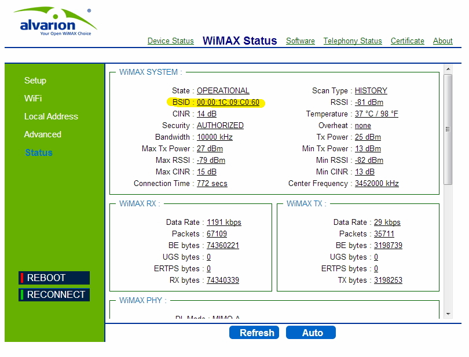The width and height of the screenshot is (469, 357).
Task: Click the RECONNECT button
Action: pos(54,295)
